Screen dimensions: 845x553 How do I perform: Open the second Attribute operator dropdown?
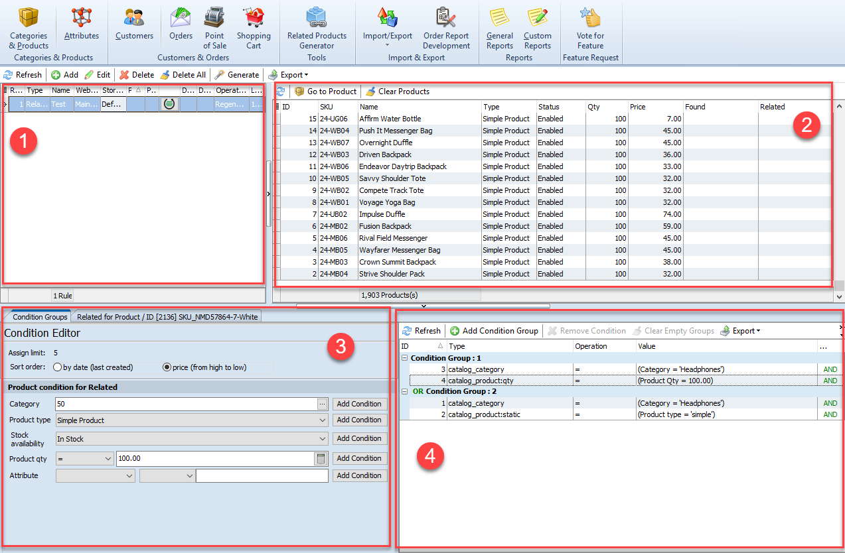pyautogui.click(x=167, y=475)
